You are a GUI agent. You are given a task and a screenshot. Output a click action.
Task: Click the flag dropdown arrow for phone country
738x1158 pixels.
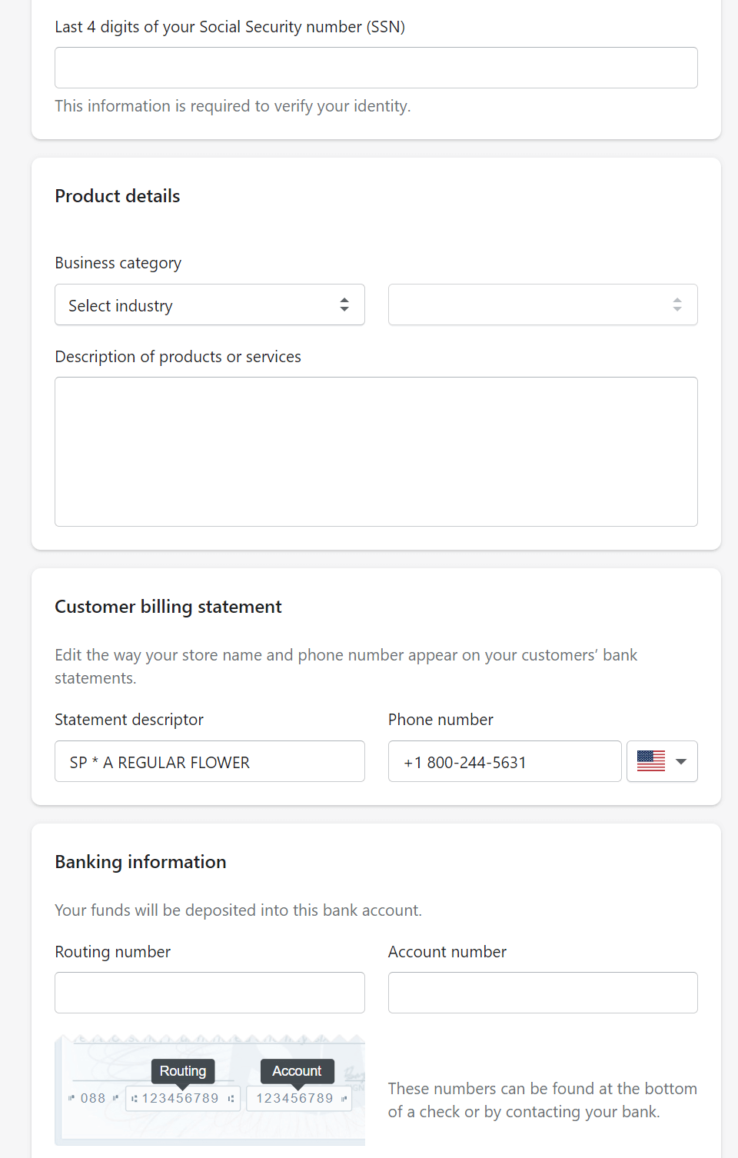point(680,761)
